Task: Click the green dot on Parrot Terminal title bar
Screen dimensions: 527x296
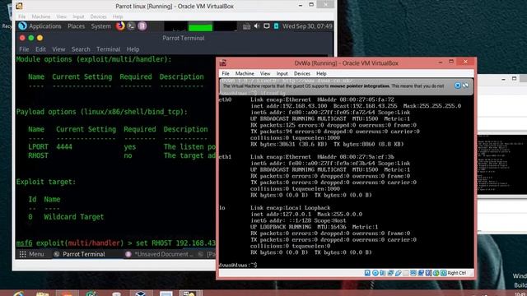Action: 31,38
